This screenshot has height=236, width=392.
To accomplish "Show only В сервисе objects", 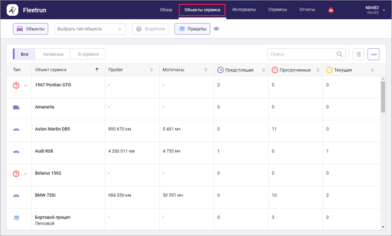I will [x=88, y=54].
